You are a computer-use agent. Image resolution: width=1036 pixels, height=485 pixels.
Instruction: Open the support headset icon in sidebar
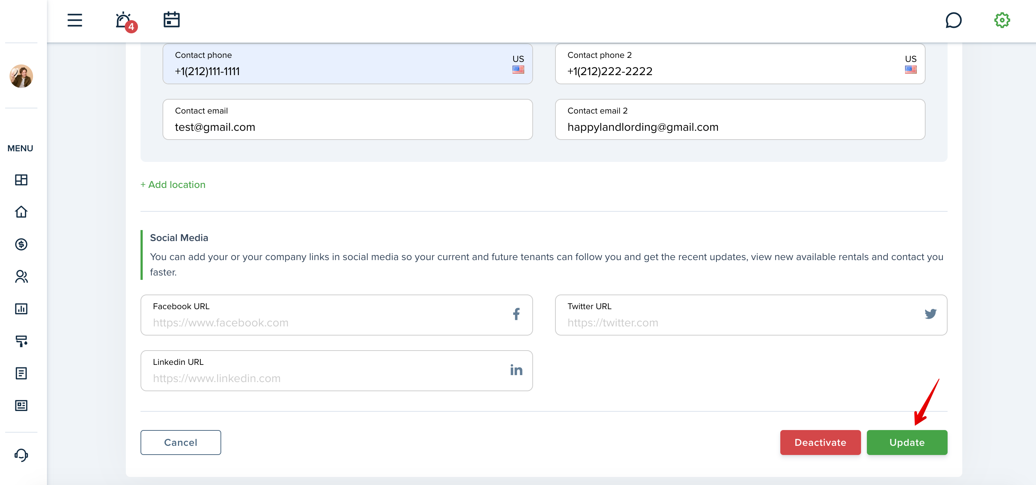click(x=21, y=455)
